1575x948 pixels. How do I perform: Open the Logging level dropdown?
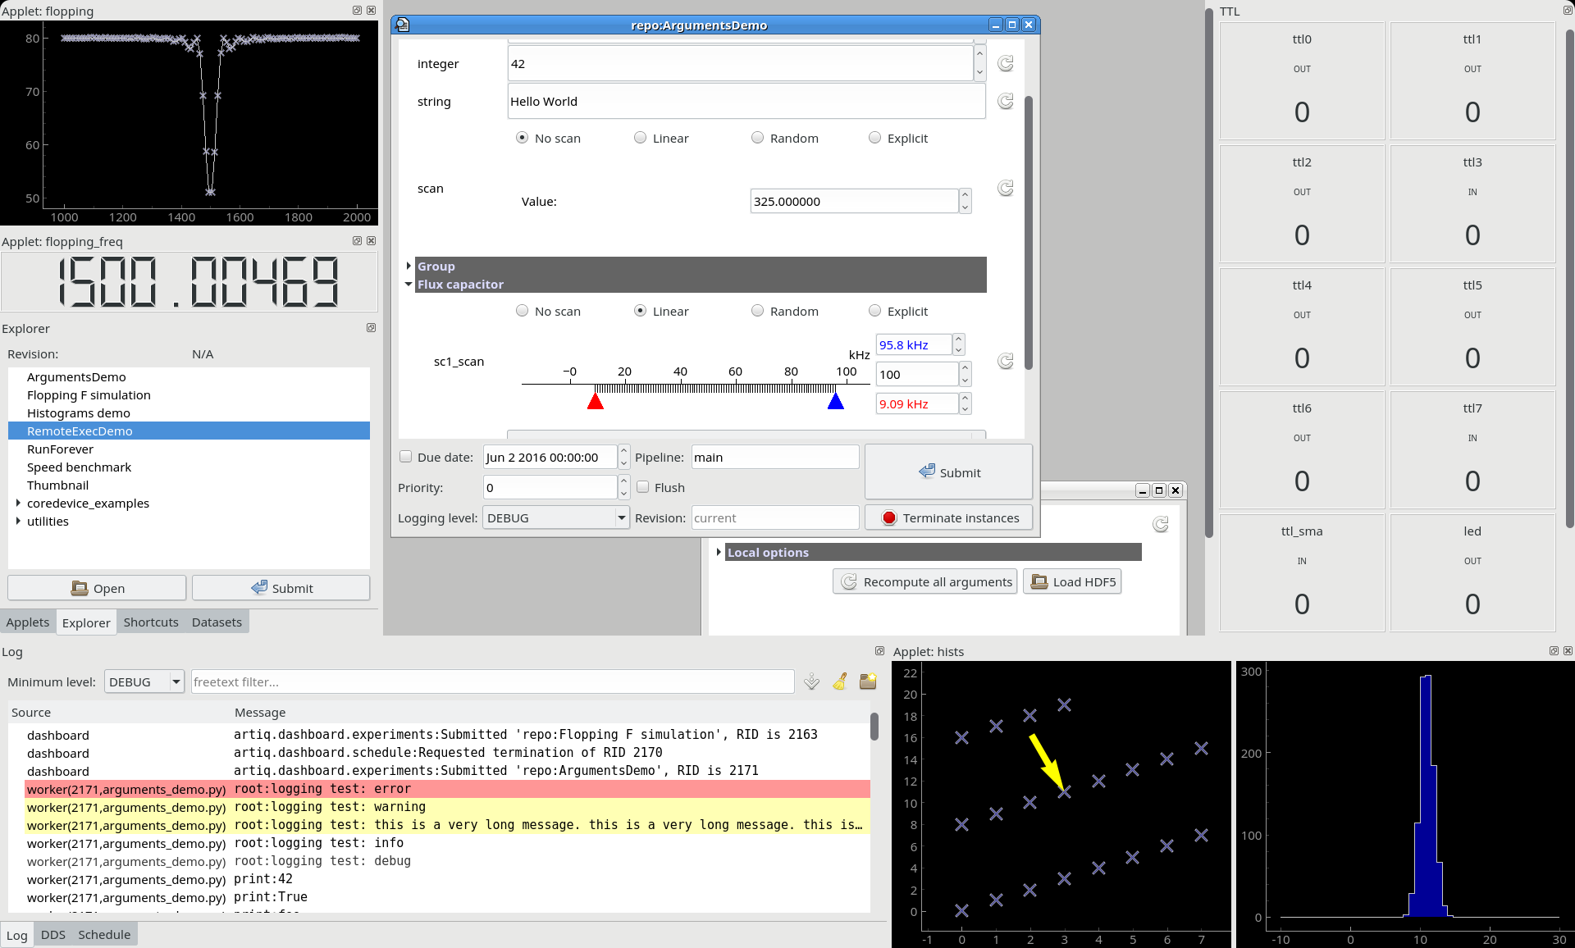click(555, 517)
